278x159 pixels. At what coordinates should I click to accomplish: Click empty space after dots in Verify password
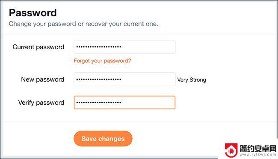tap(148, 103)
